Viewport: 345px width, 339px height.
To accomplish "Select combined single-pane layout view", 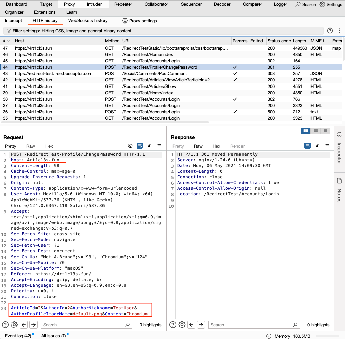I will coord(325,131).
